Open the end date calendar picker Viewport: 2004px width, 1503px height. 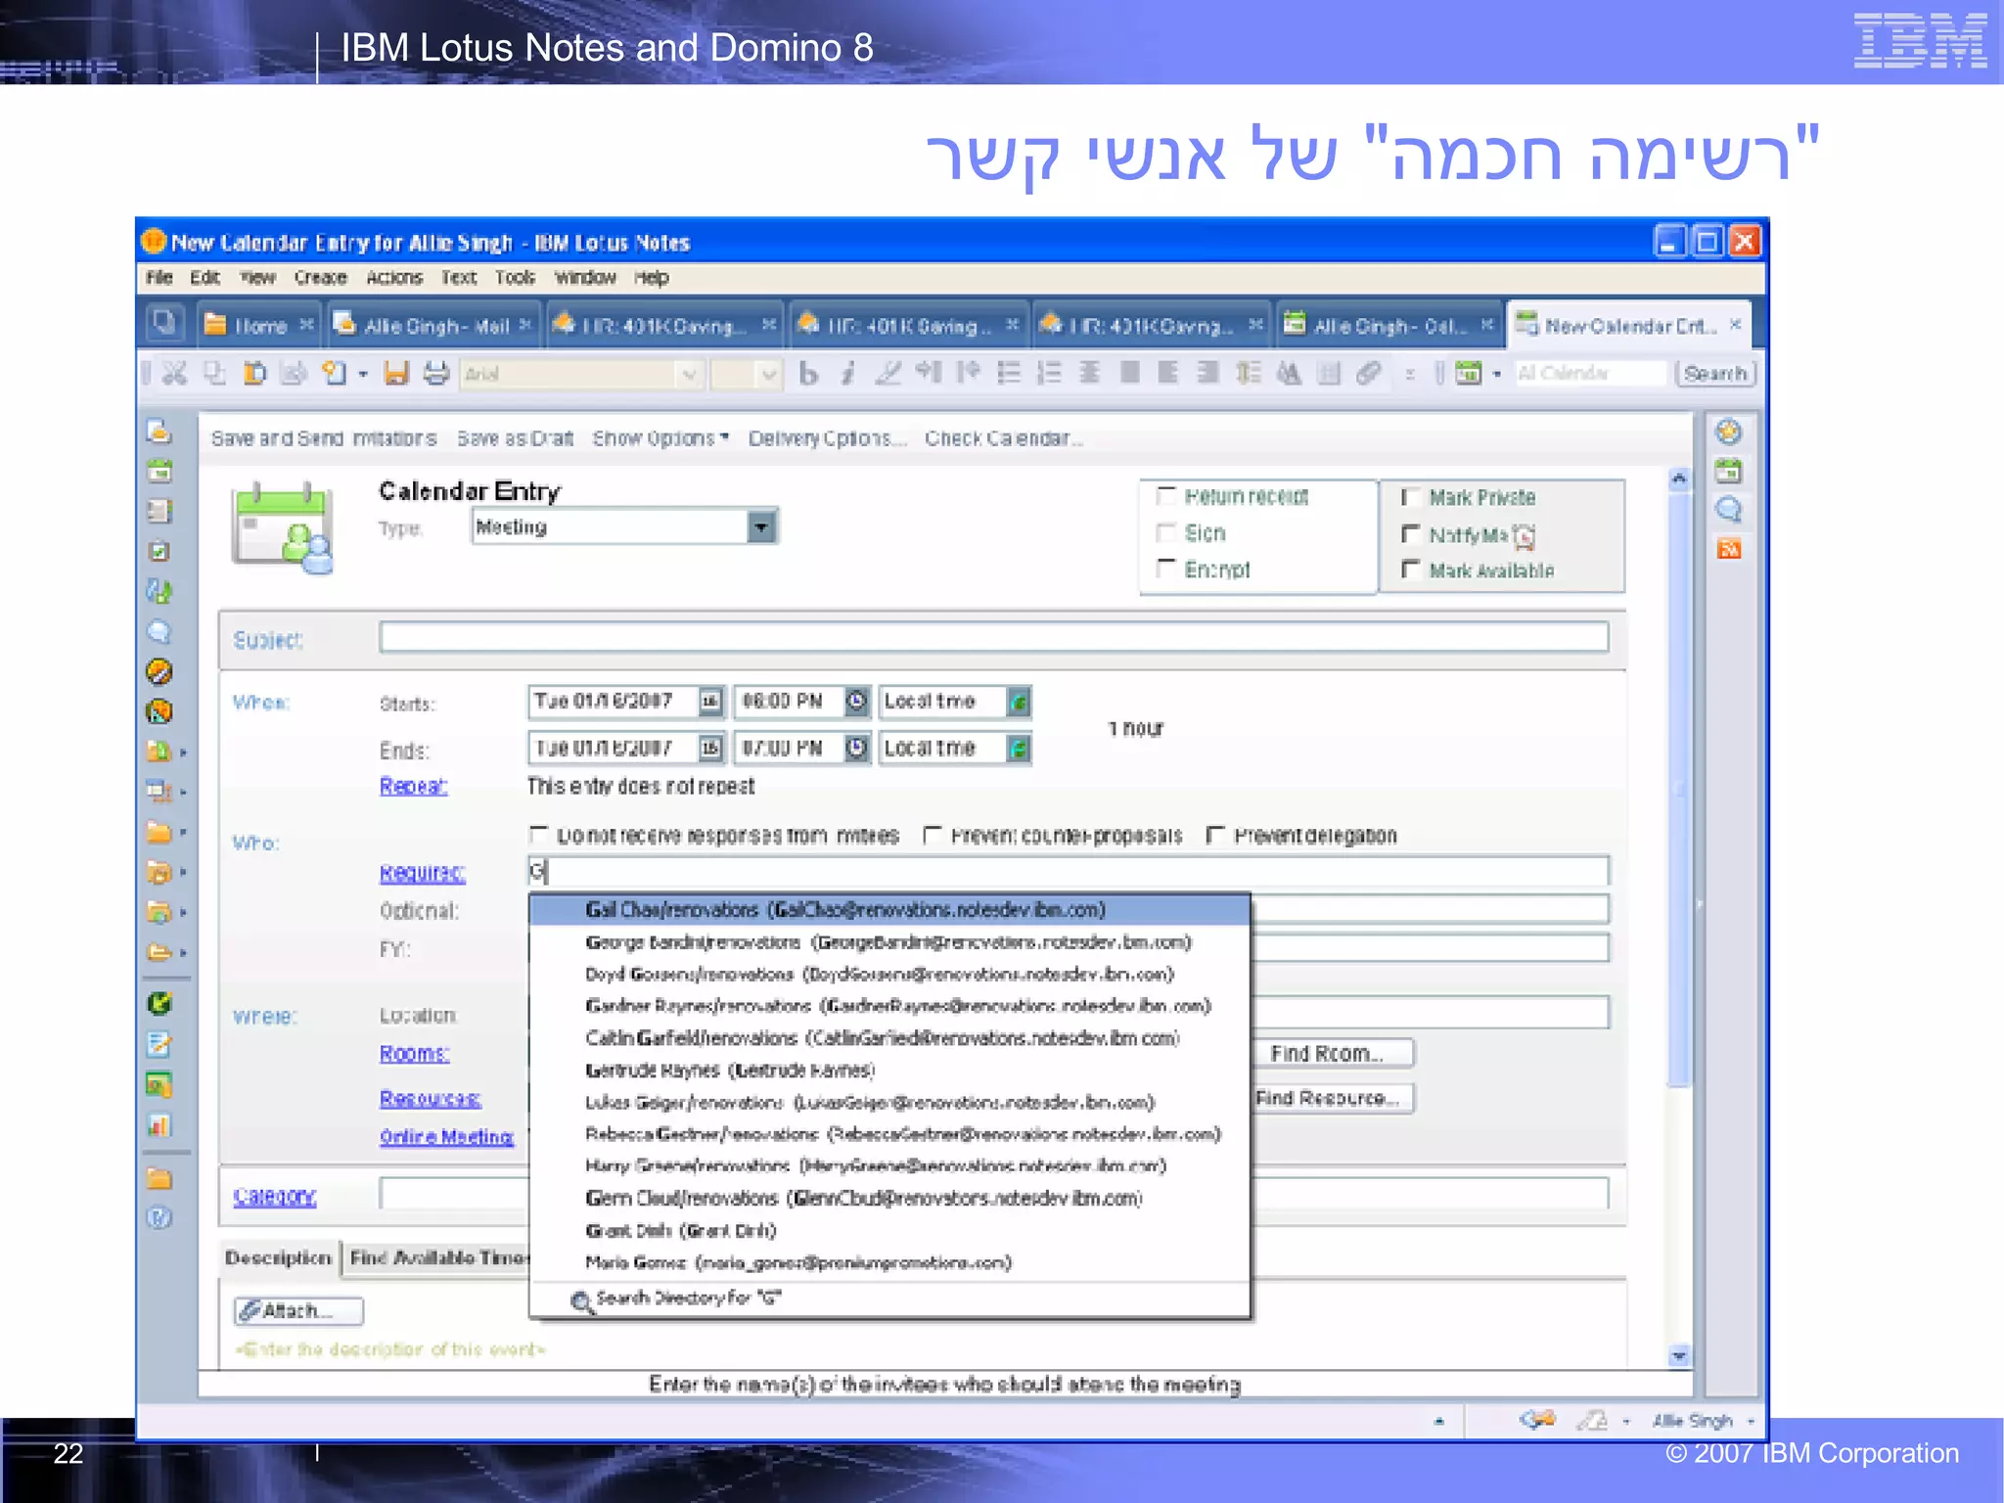pos(710,748)
